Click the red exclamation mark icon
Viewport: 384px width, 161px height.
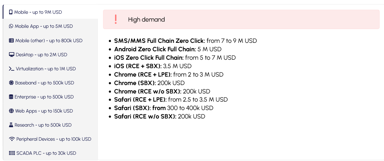pyautogui.click(x=116, y=19)
